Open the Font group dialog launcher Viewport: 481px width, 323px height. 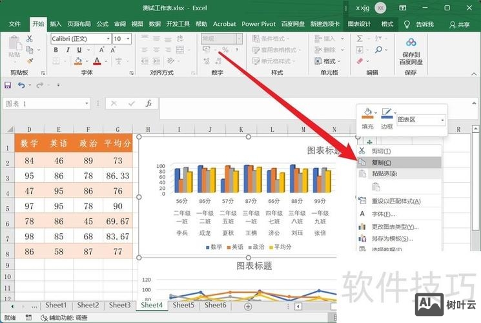pyautogui.click(x=131, y=73)
